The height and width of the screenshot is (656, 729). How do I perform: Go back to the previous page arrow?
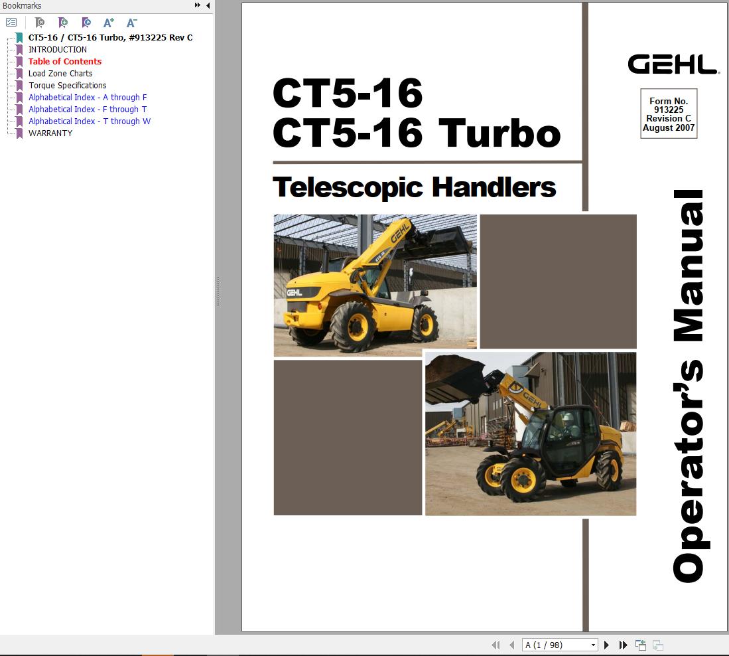[513, 644]
